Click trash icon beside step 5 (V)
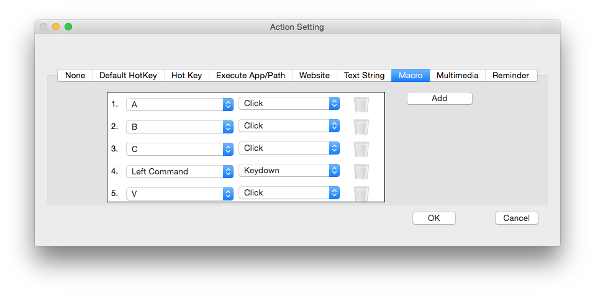The width and height of the screenshot is (595, 296). click(361, 193)
